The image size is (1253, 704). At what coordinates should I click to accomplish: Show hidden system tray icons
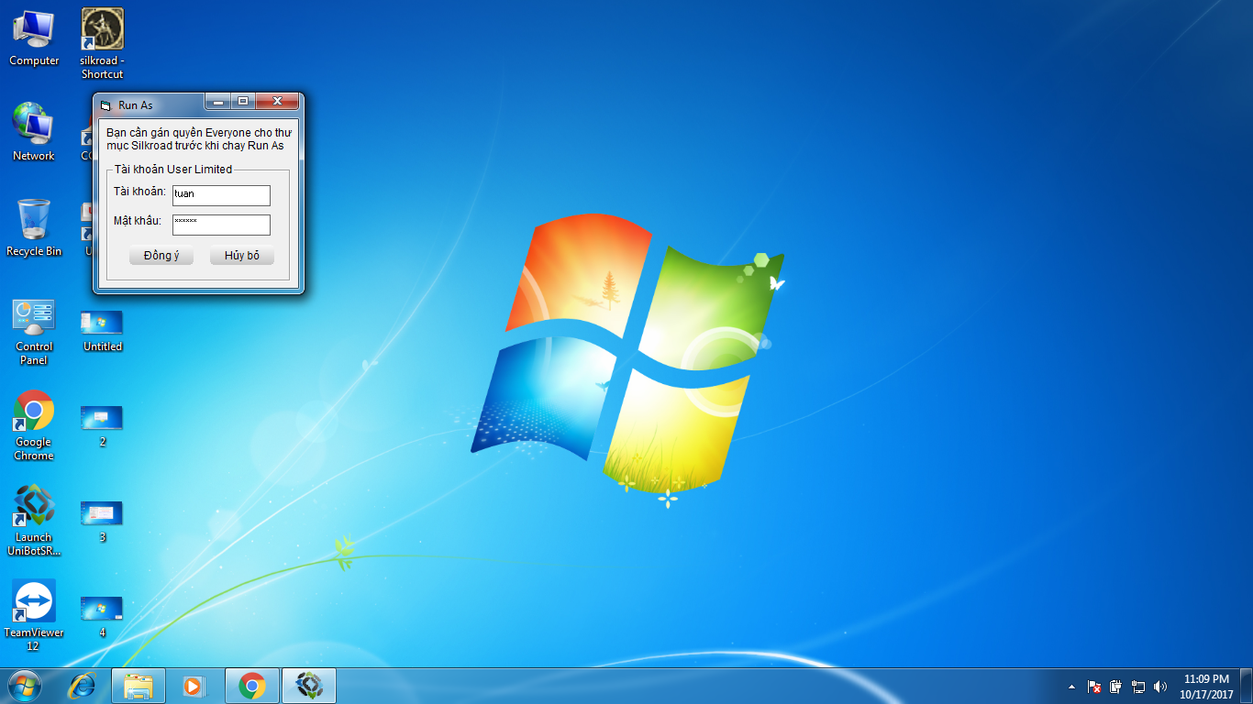pyautogui.click(x=1071, y=687)
